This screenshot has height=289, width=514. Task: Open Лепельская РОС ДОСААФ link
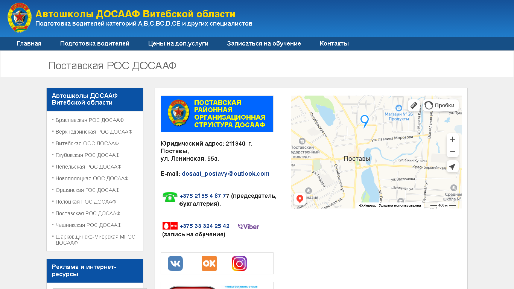click(x=88, y=167)
